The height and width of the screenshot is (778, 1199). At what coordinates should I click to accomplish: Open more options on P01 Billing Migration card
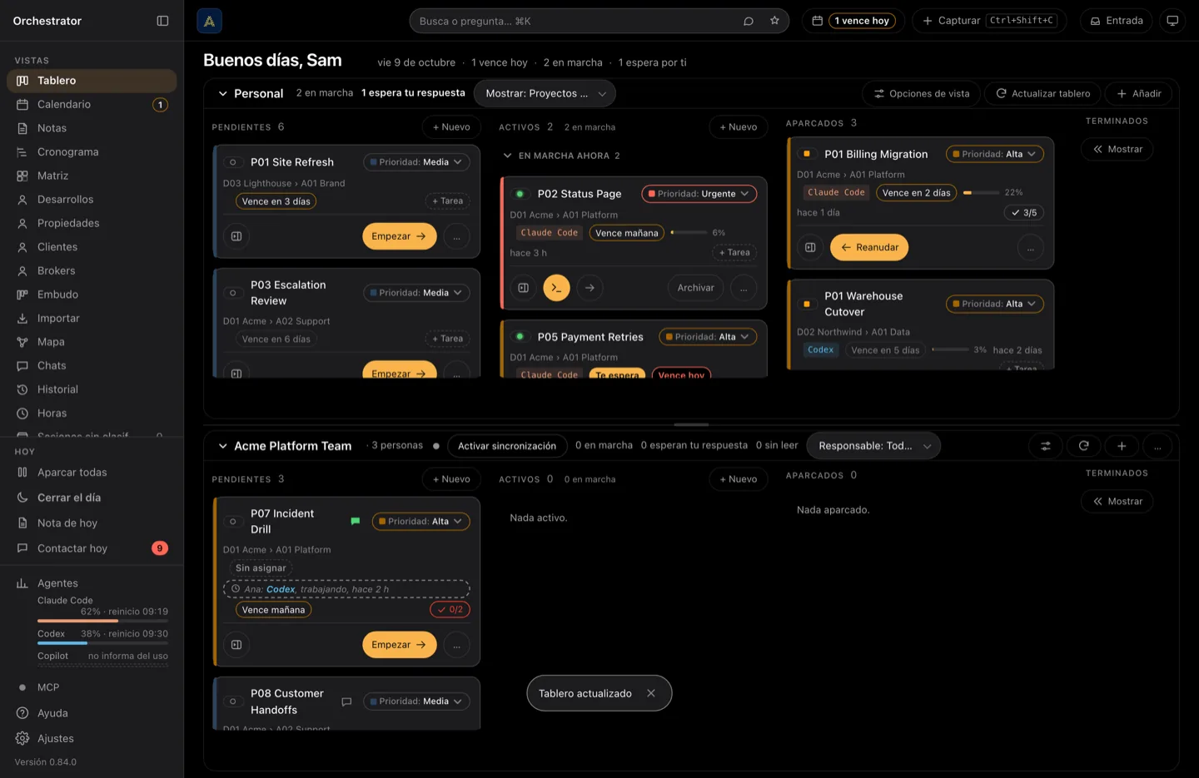click(1030, 247)
